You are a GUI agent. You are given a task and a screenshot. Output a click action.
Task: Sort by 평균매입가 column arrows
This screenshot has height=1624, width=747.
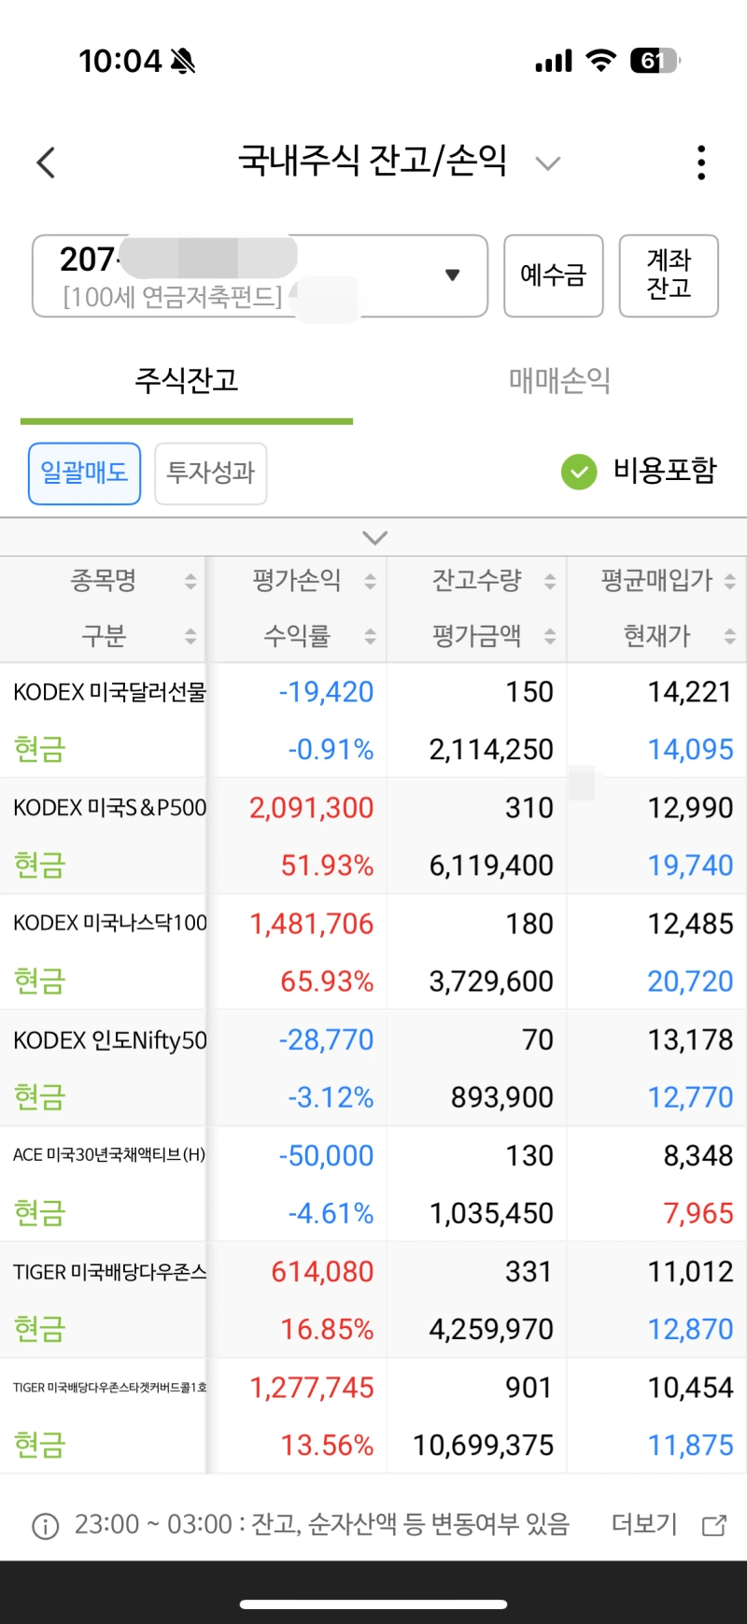click(730, 582)
